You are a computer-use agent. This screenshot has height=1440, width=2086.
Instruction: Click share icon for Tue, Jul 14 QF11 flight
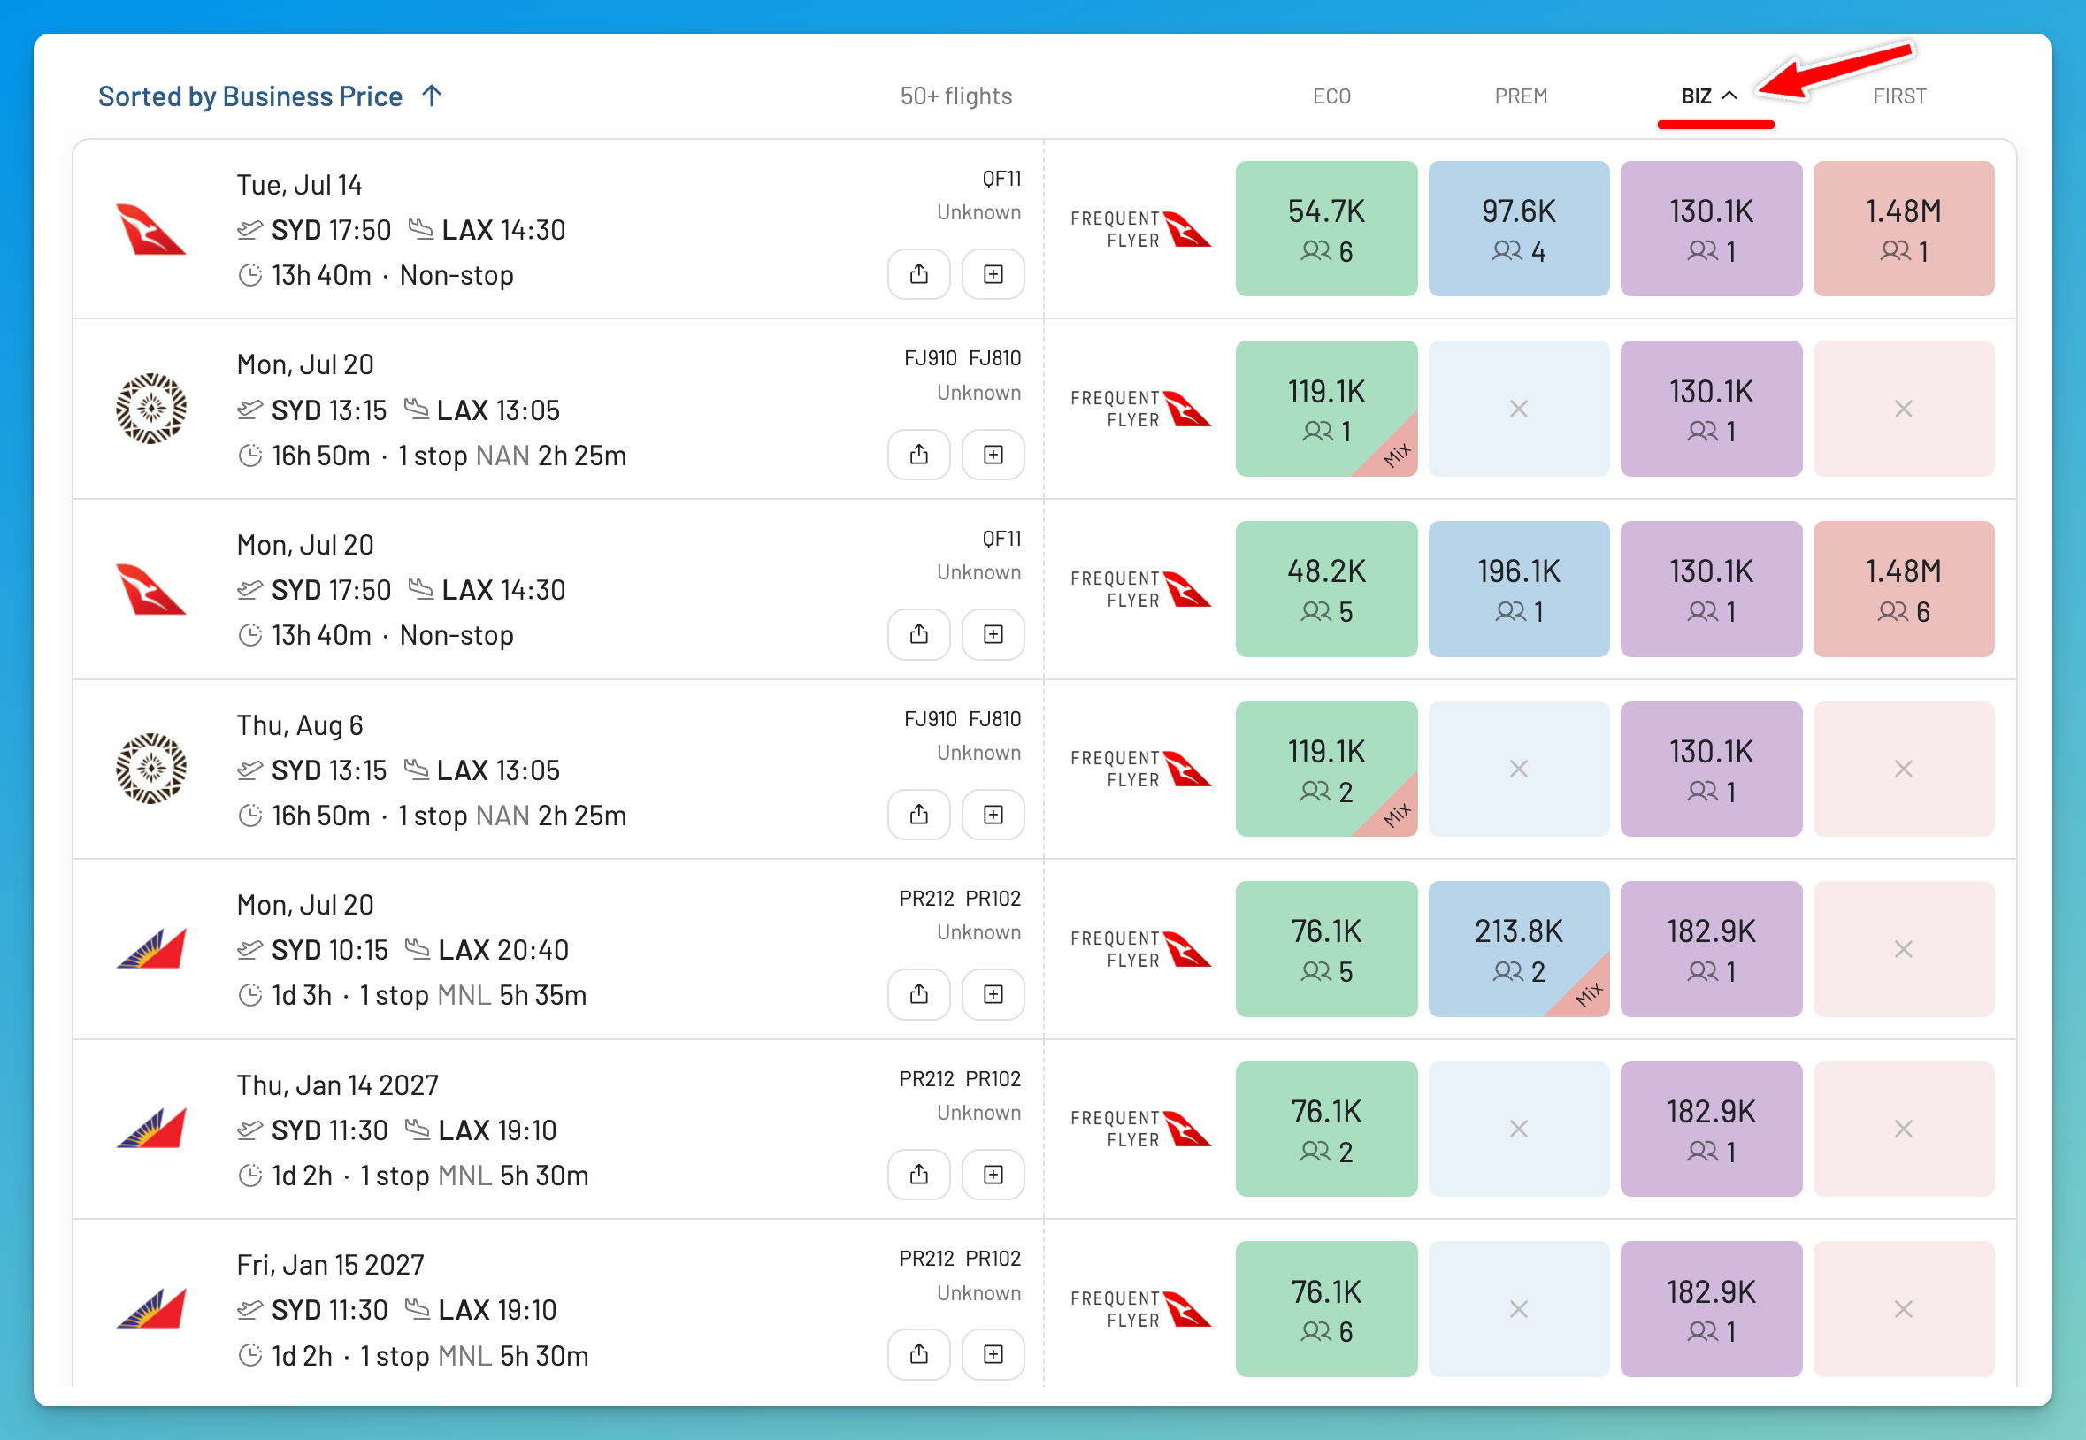click(x=918, y=274)
